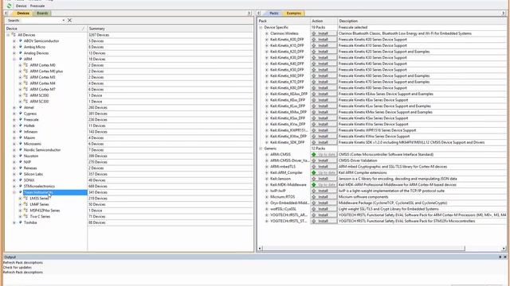Install the Clarinox::Wireless pack
This screenshot has height=286, width=510.
(x=324, y=33)
